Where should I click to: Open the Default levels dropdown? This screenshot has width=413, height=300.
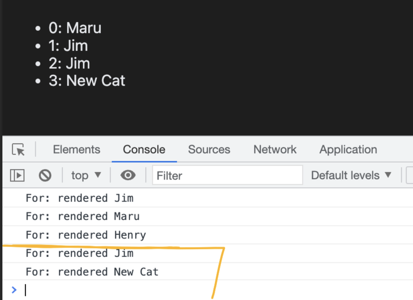(351, 175)
